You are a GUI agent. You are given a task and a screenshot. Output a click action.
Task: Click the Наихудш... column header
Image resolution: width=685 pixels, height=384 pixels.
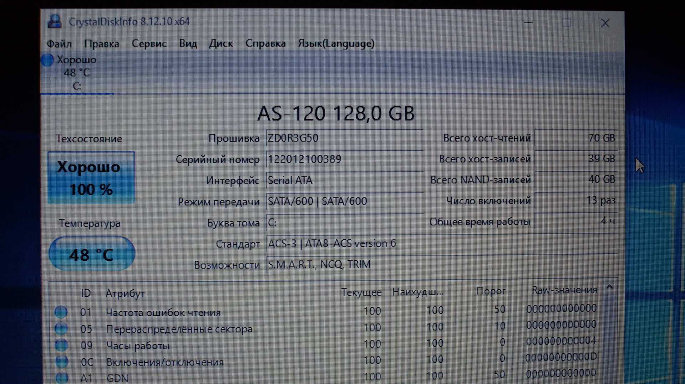tap(418, 292)
